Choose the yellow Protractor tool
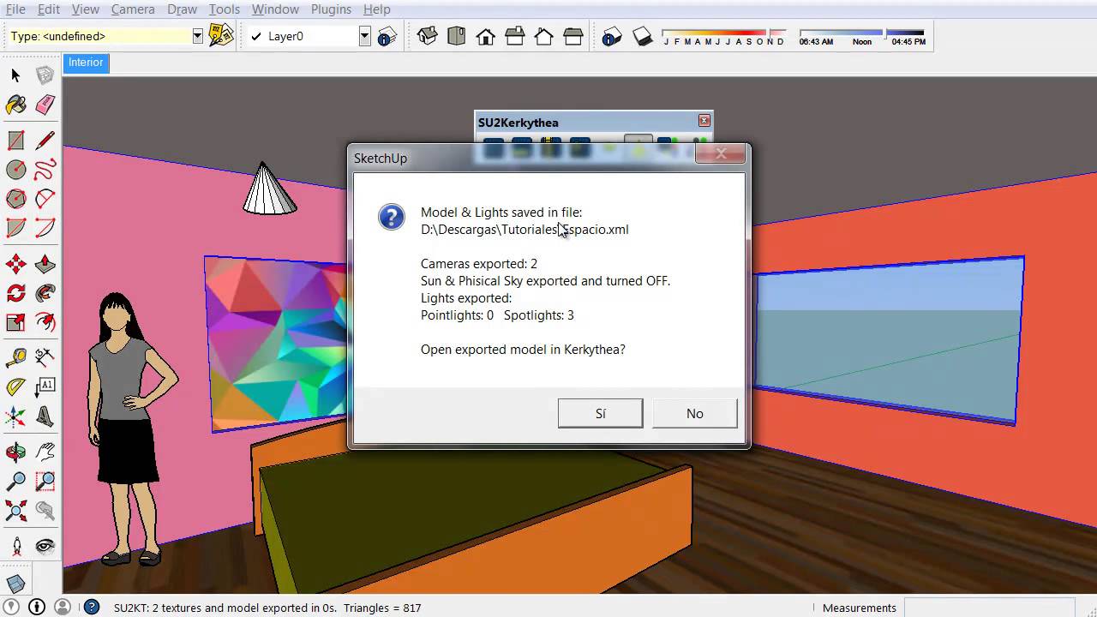Screen dimensions: 1097x617 click(15, 386)
